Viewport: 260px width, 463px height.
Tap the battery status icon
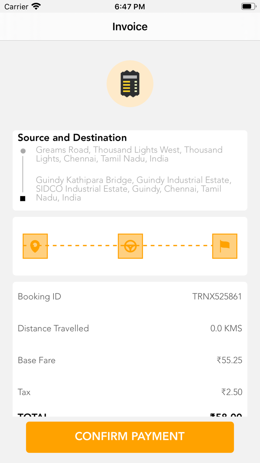(248, 6)
